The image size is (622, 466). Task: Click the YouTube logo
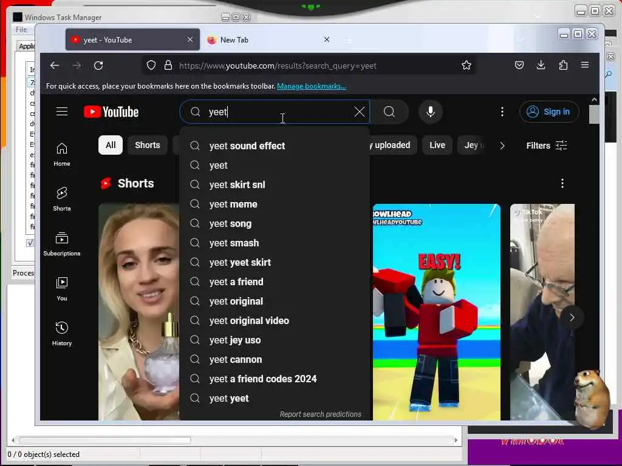(x=111, y=112)
